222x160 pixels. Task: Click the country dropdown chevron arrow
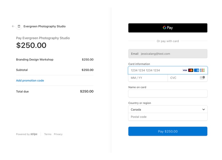(204, 109)
